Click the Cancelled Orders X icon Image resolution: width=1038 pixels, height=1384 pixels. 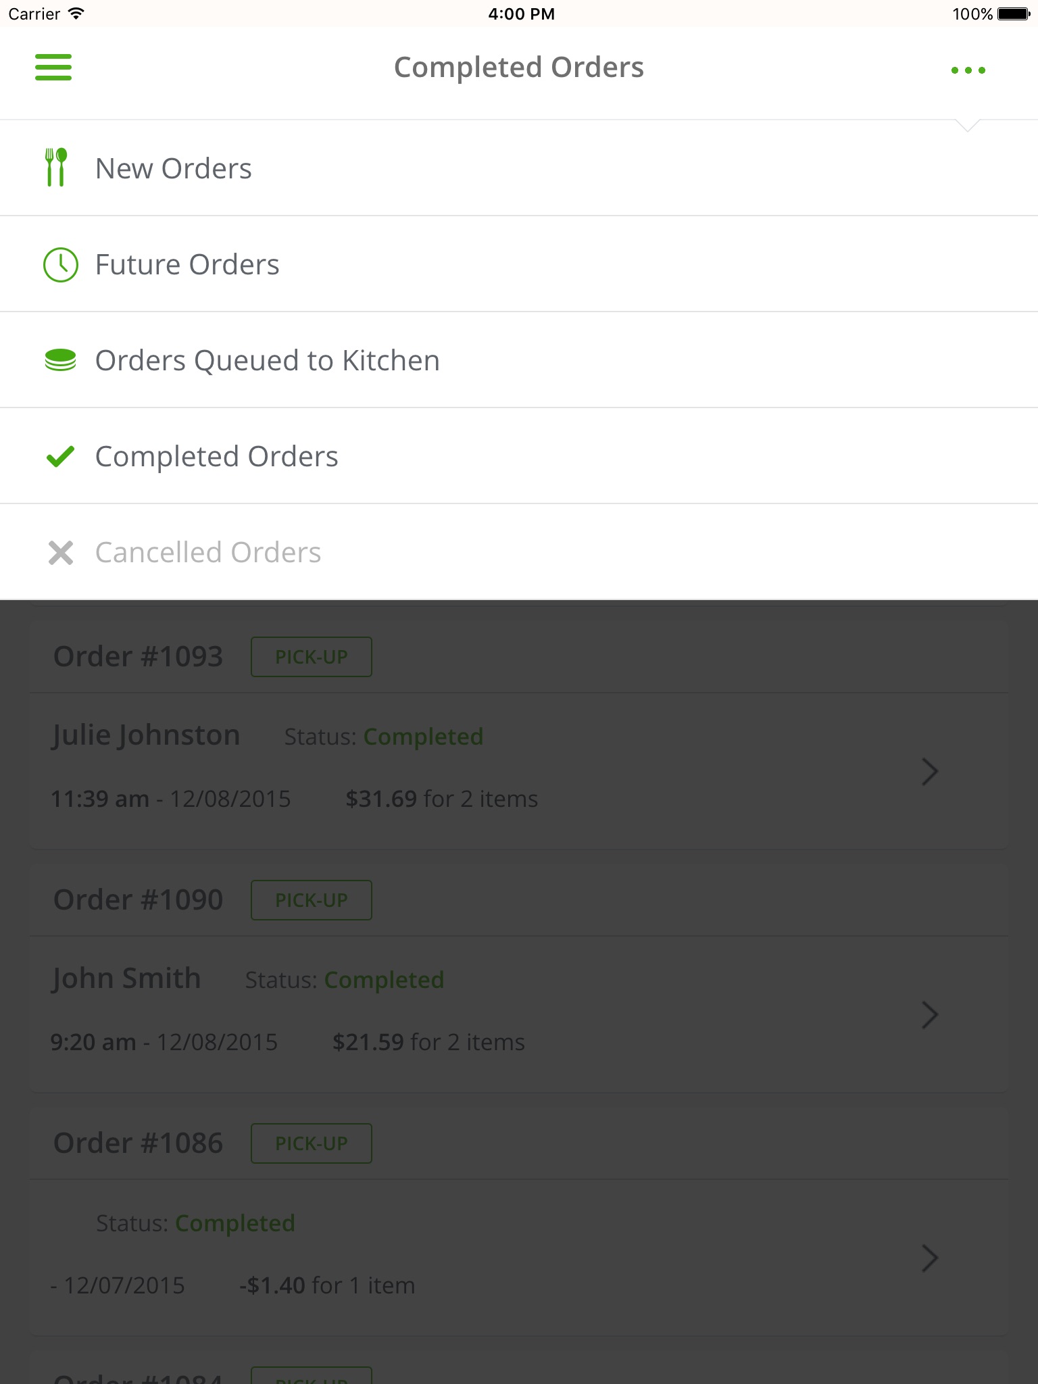coord(61,553)
